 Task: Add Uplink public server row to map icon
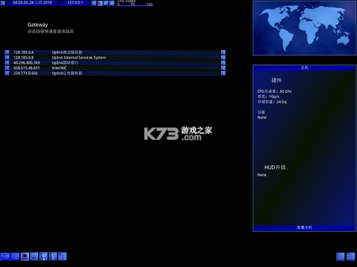(x=223, y=73)
